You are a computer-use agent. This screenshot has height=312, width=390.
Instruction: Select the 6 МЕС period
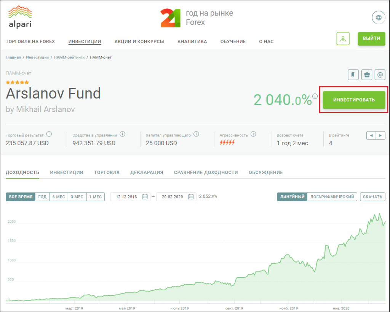(59, 197)
